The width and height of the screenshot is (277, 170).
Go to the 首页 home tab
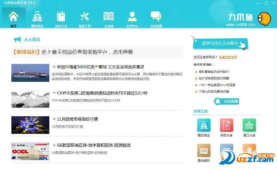[x=14, y=18]
